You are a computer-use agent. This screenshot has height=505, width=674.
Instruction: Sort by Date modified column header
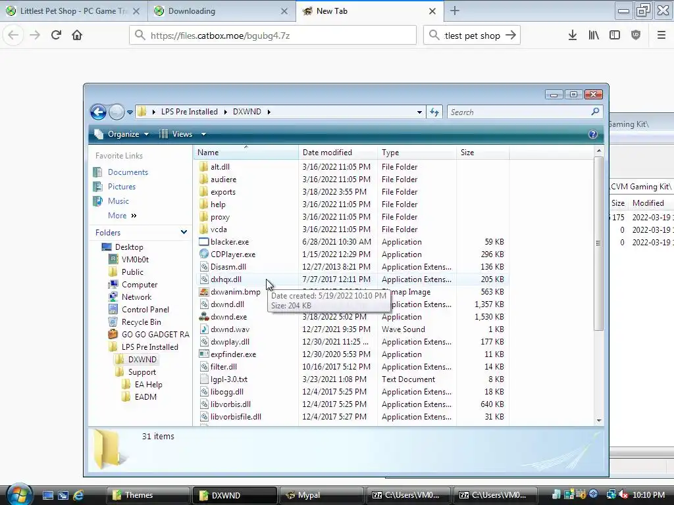(x=338, y=153)
